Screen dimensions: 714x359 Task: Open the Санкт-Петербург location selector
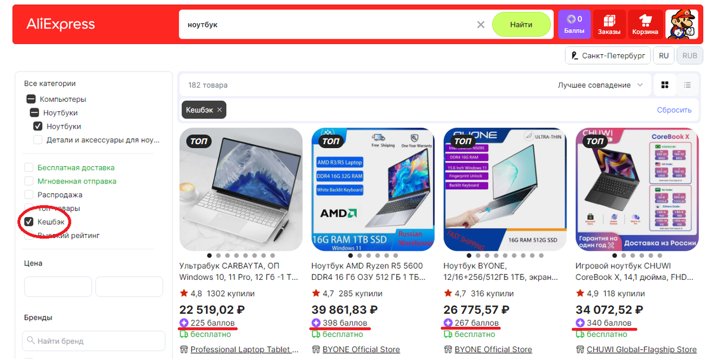(x=607, y=56)
